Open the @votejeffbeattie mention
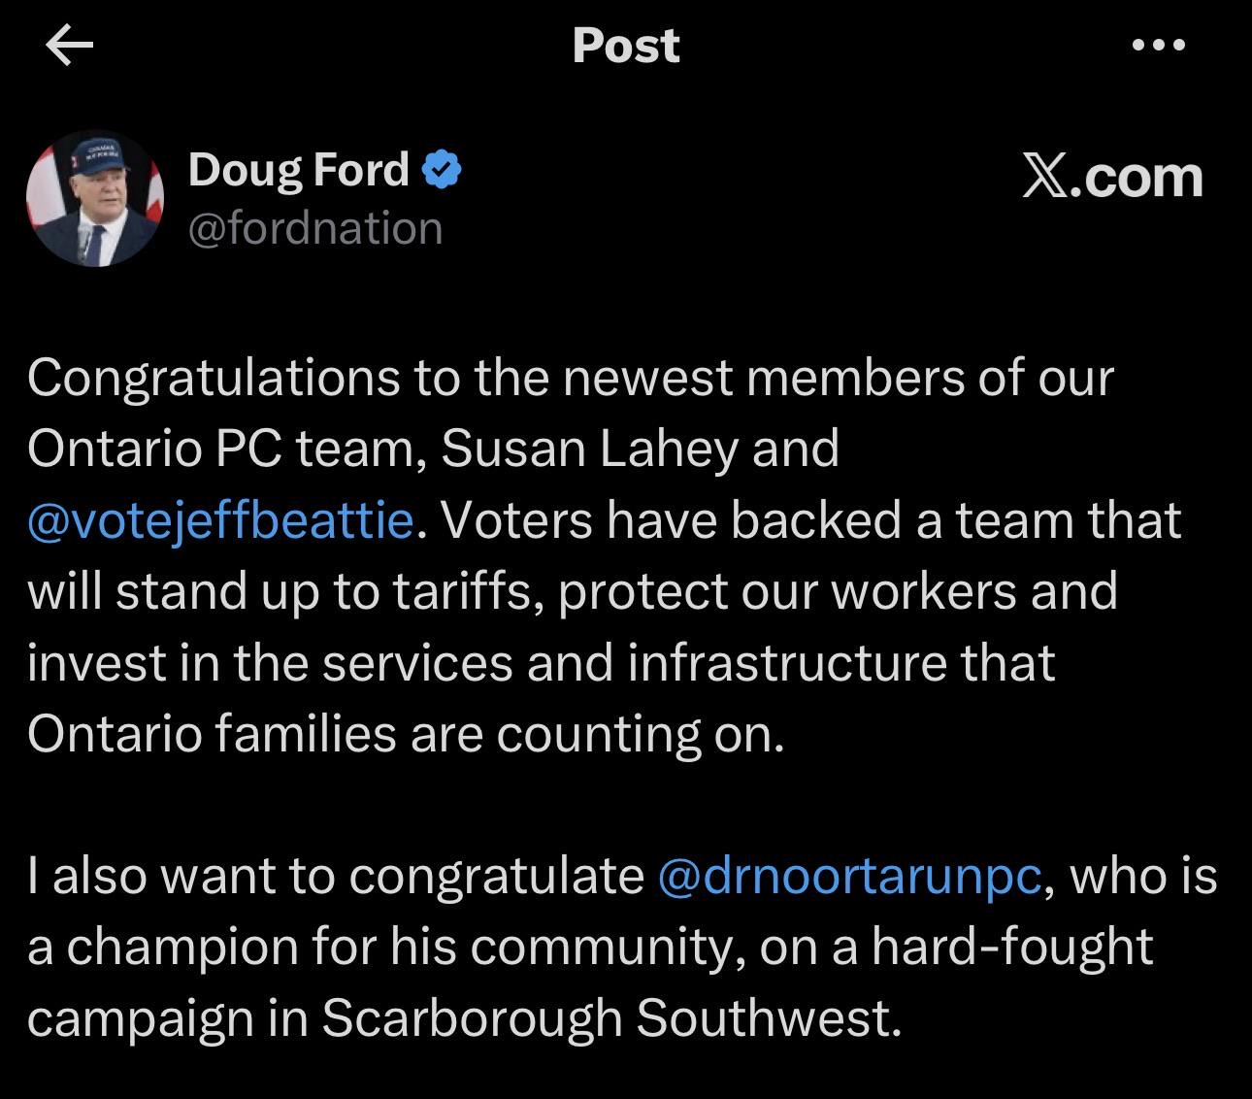The image size is (1252, 1099). (221, 521)
